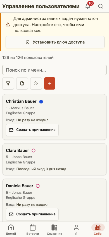Screen dimensions: 109x237
Task: Open notifications bell with 10 badge
Action: [x=88, y=6]
